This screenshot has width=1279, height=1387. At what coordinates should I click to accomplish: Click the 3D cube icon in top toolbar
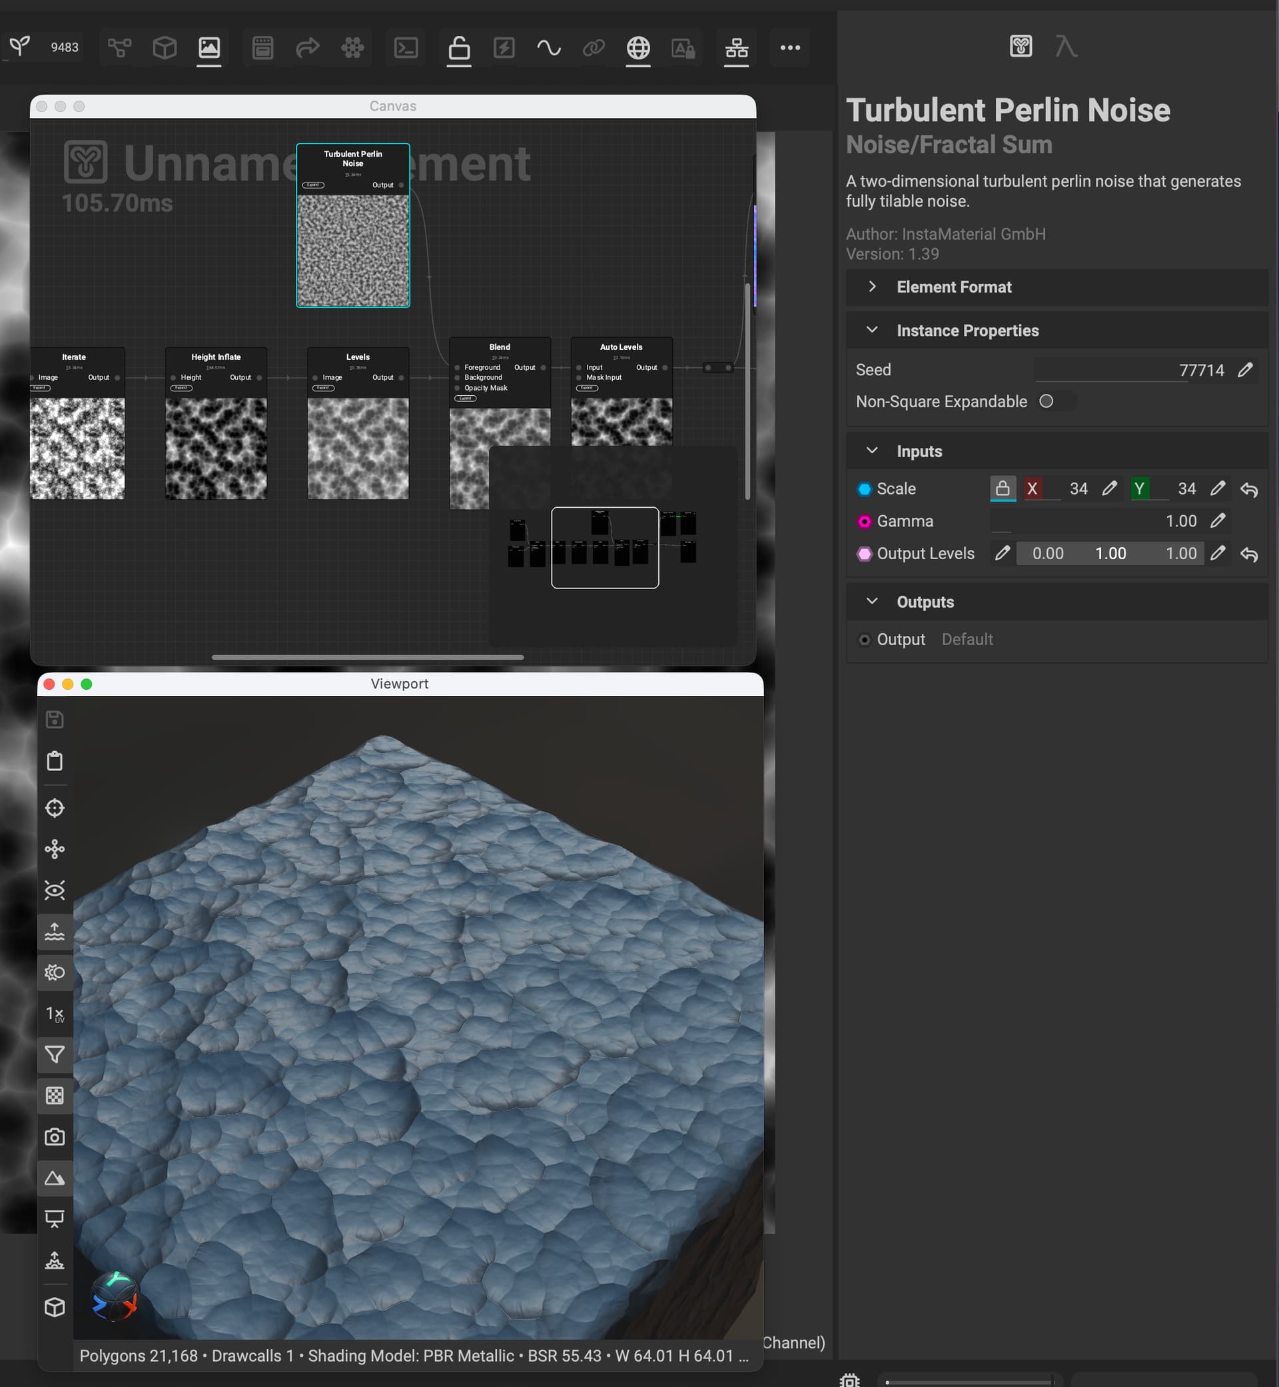(x=165, y=48)
